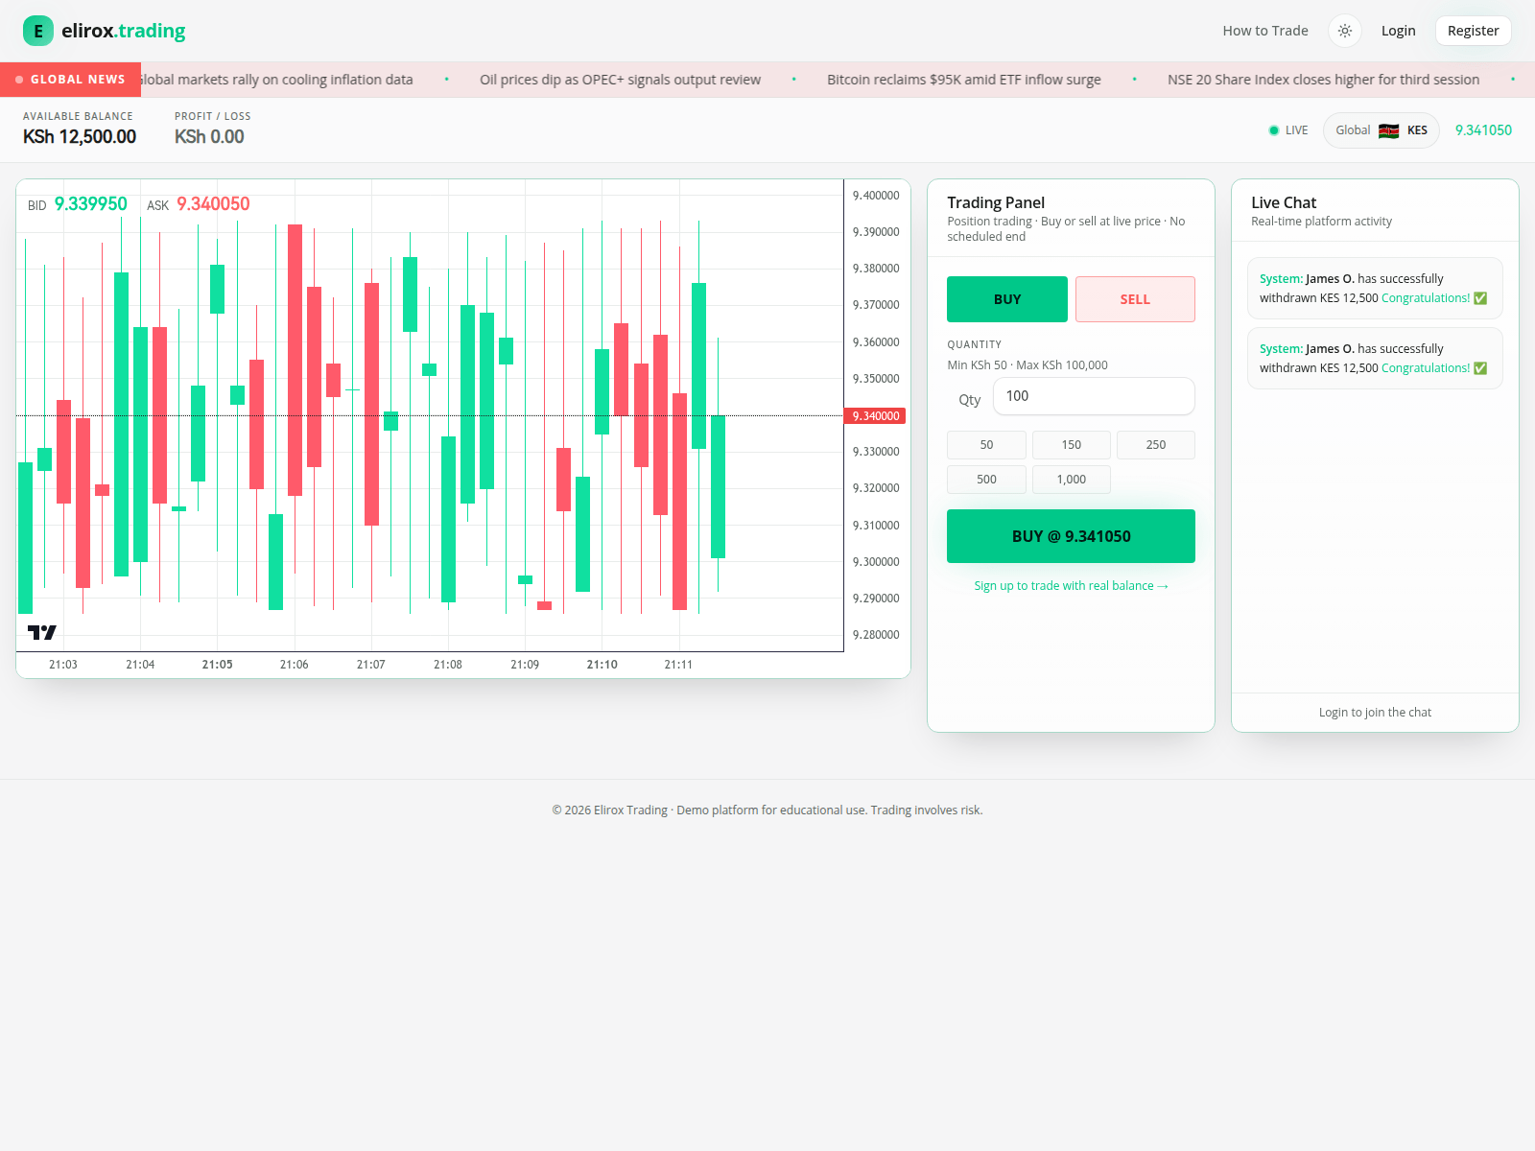1535x1151 pixels.
Task: Open the How to Trade page
Action: (x=1265, y=31)
